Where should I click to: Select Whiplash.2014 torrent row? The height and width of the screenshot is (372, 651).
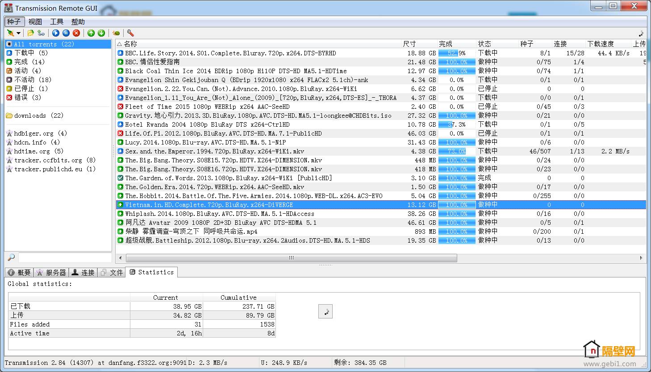(x=381, y=214)
